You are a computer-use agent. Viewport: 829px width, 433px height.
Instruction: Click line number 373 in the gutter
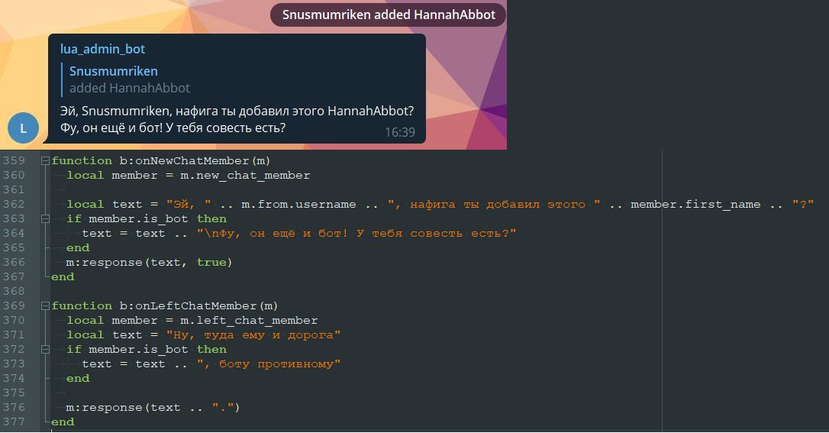[x=14, y=364]
